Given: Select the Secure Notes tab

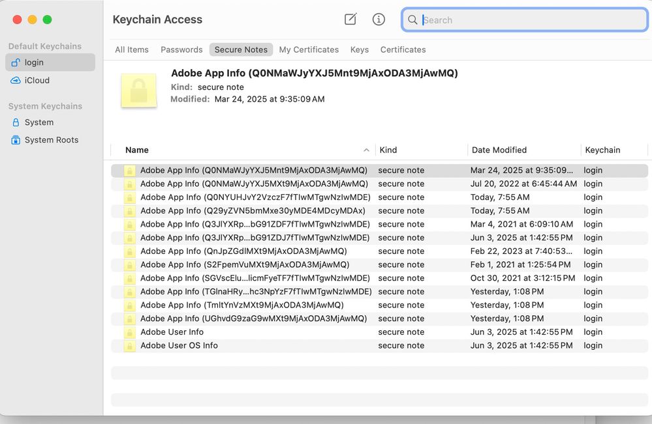Looking at the screenshot, I should tap(241, 49).
